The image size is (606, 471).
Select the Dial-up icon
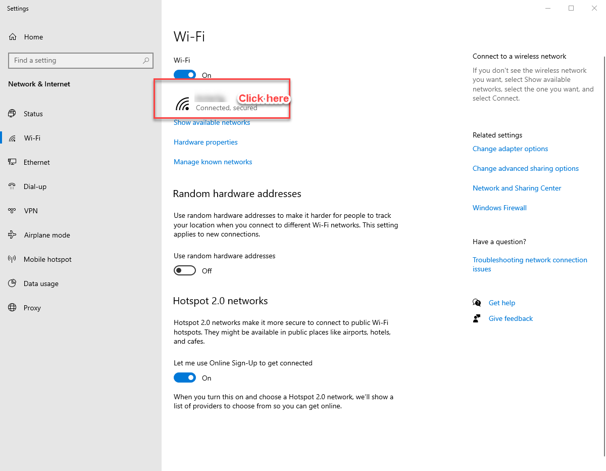13,186
